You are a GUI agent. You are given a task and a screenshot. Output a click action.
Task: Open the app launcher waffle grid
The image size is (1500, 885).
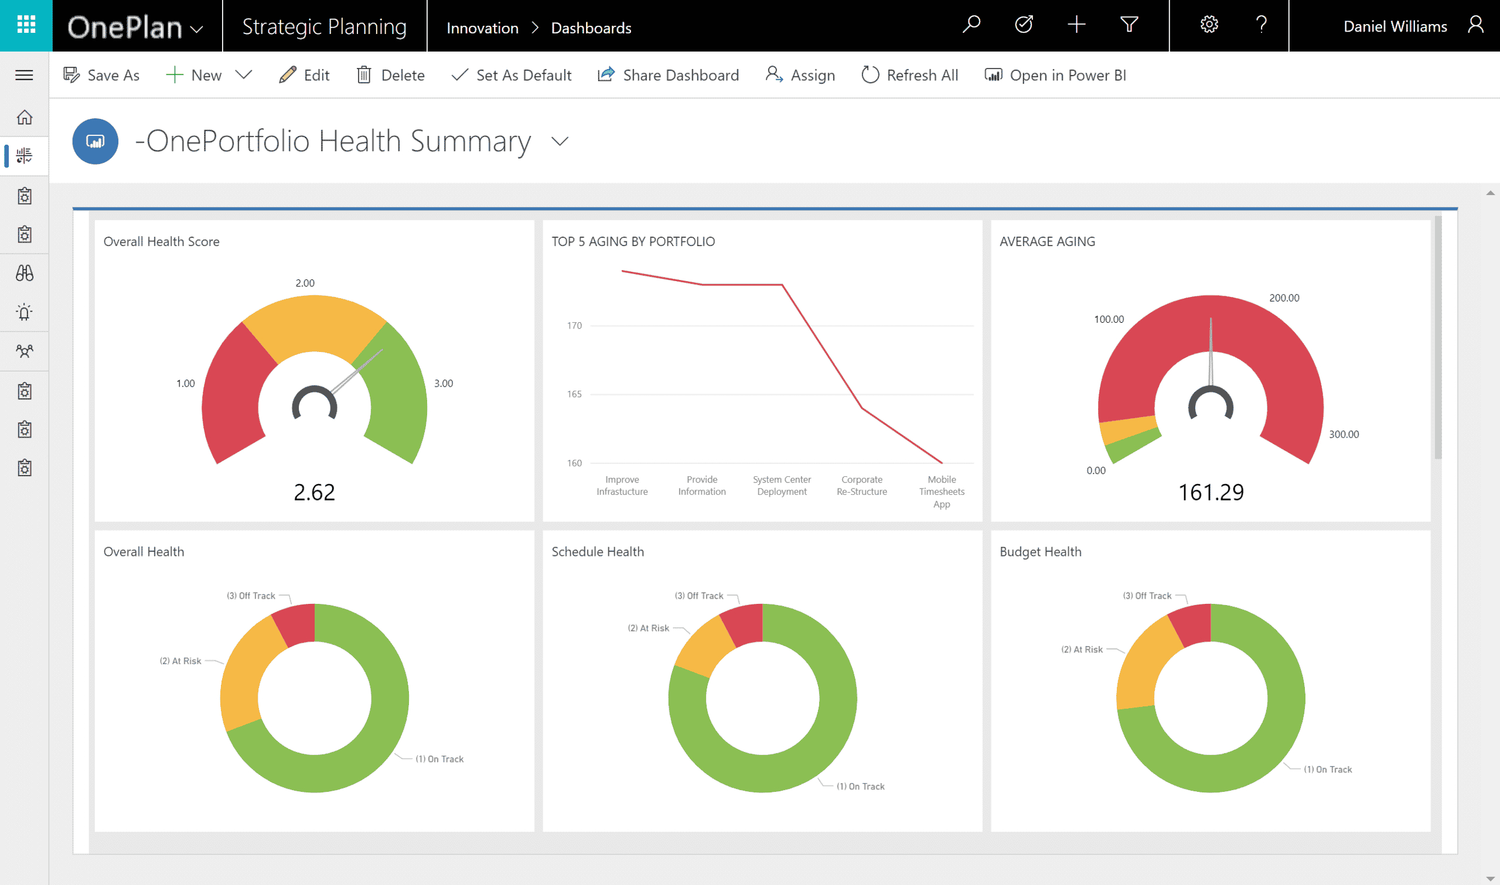pyautogui.click(x=26, y=25)
